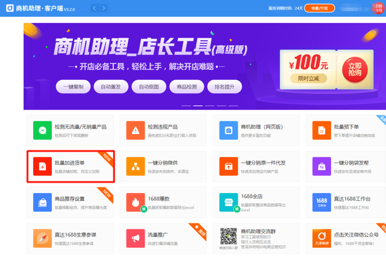Click the 商品推荐设置 title text

(70, 198)
